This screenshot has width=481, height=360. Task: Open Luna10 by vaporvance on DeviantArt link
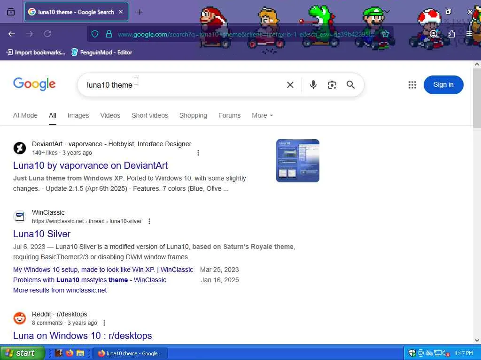click(x=90, y=165)
